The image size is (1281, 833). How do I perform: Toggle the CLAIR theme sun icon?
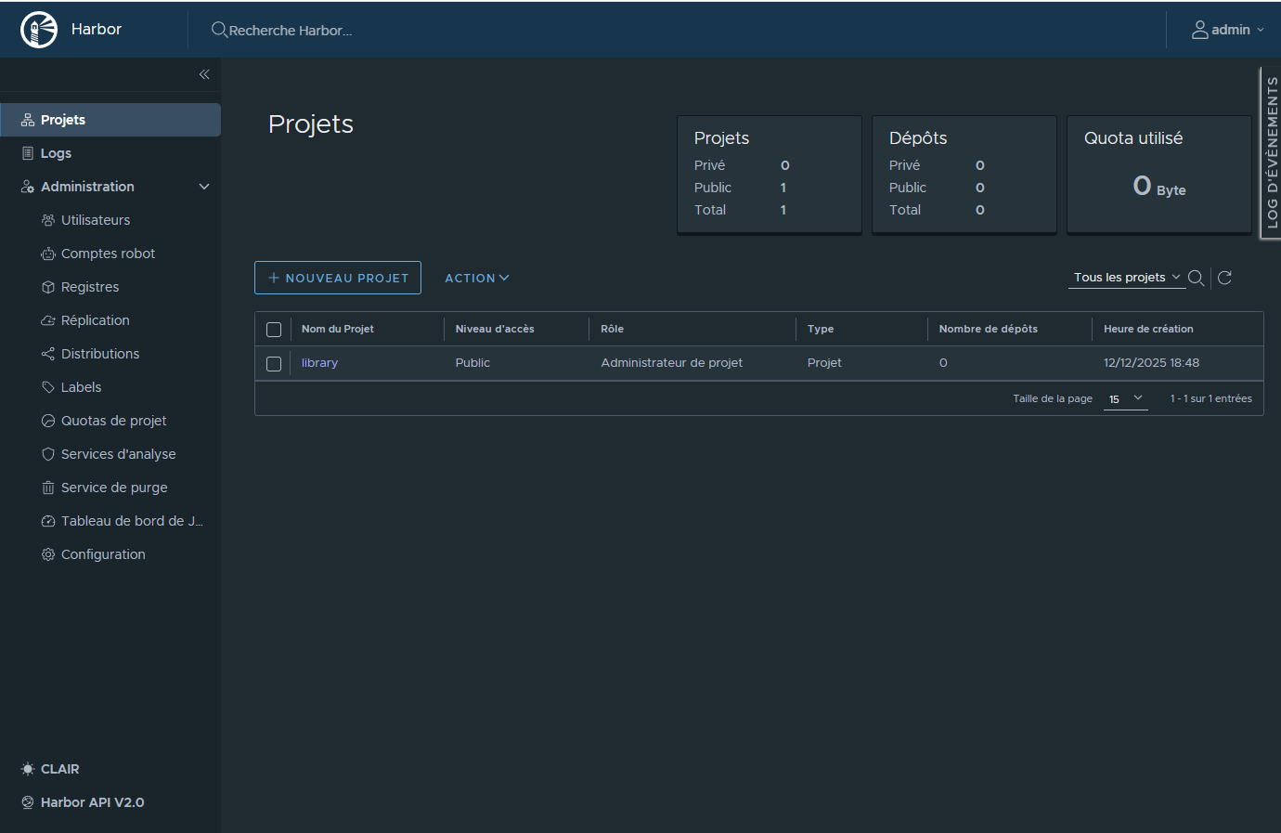pyautogui.click(x=28, y=769)
